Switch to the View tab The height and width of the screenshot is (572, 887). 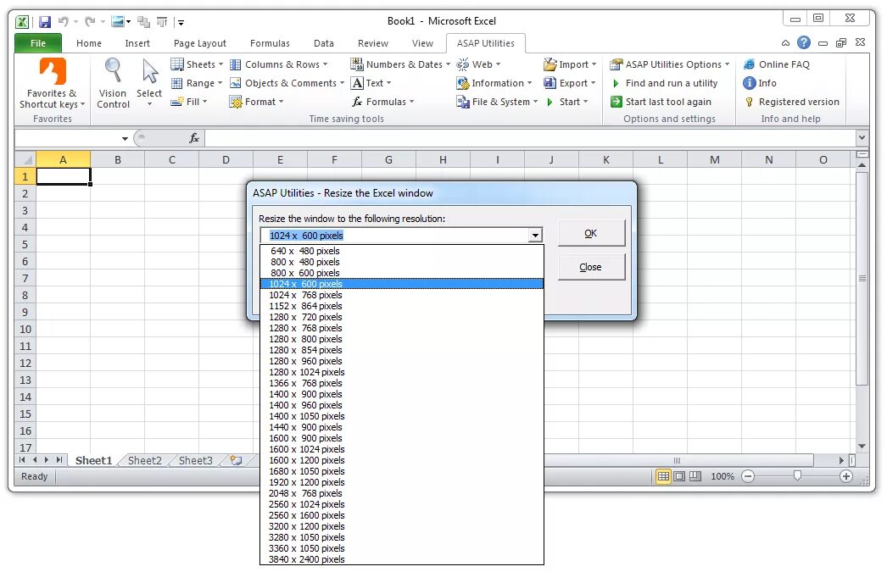pyautogui.click(x=422, y=43)
